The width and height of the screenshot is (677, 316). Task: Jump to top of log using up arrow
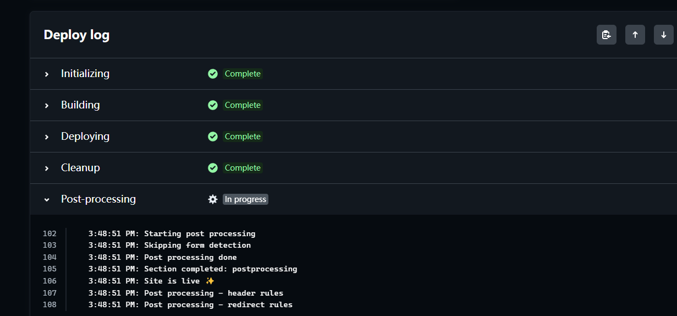tap(635, 35)
